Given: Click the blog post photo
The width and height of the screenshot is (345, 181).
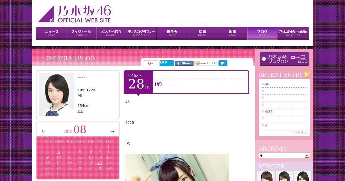Looking at the screenshot, I should [177, 167].
